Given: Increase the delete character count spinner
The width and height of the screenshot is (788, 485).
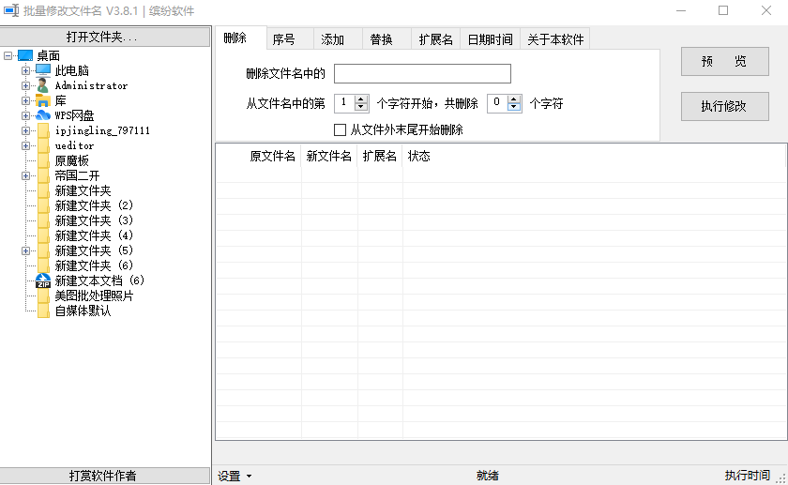Looking at the screenshot, I should pos(514,99).
